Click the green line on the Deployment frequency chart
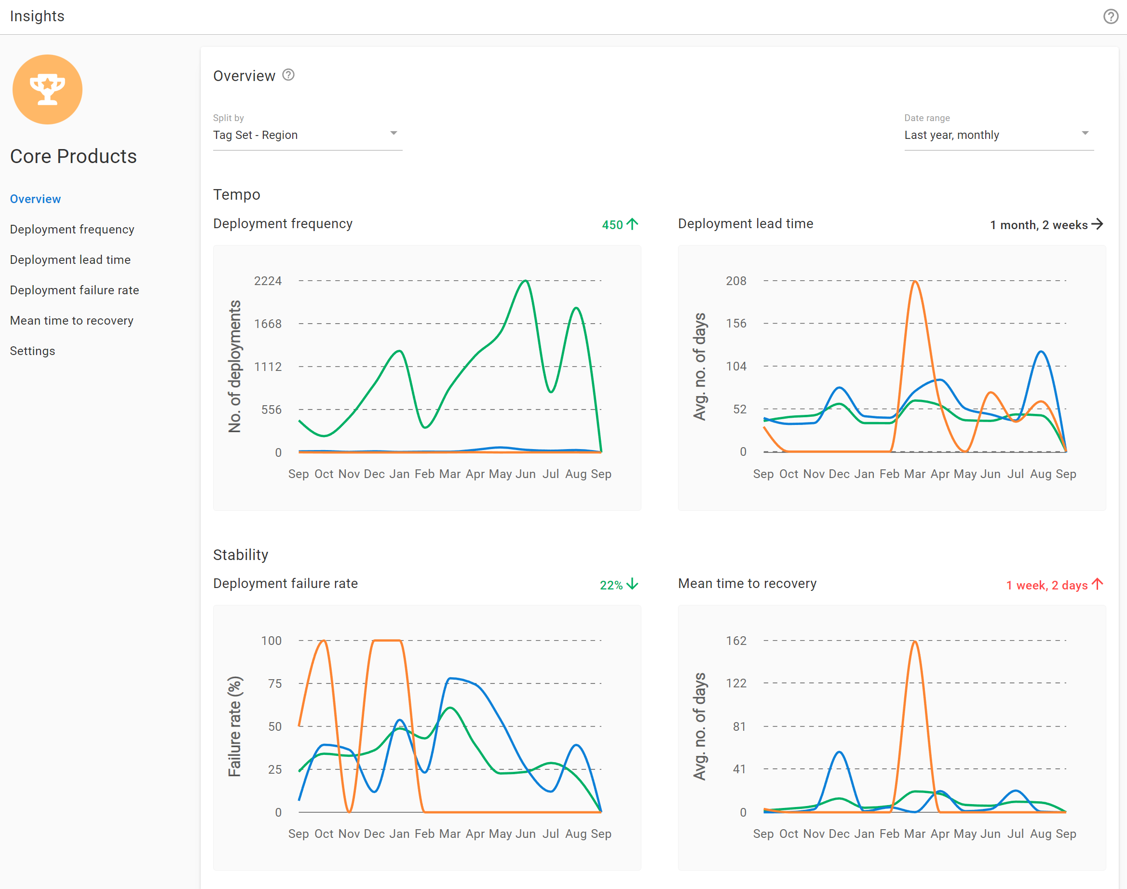Screen dimensions: 1127x889 [525, 281]
